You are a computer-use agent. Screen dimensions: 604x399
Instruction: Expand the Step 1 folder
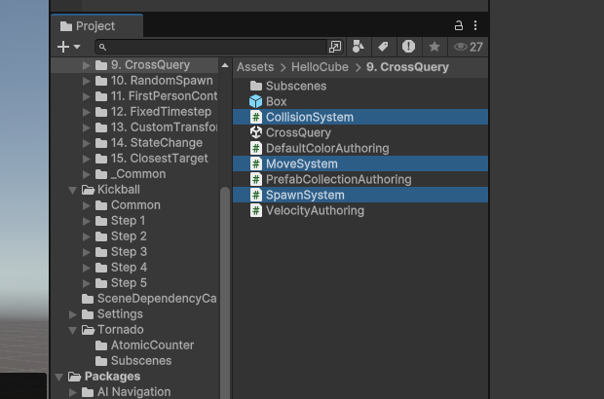click(x=87, y=221)
